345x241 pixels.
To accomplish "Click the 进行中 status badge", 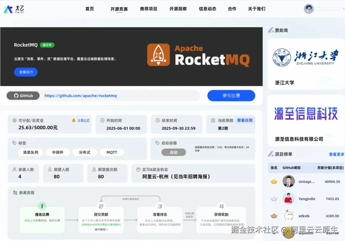I will (x=47, y=45).
